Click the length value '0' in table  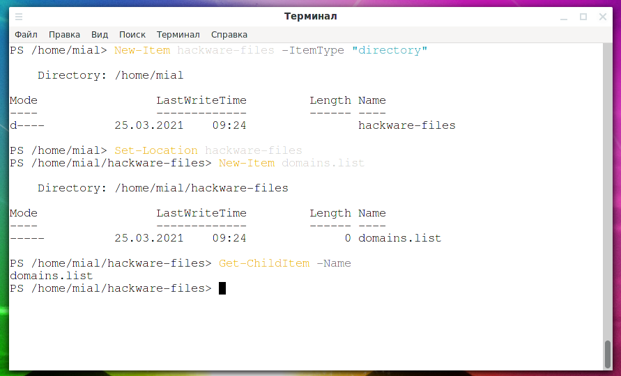347,238
